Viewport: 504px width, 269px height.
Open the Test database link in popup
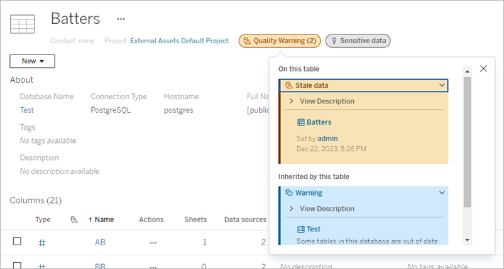(x=313, y=229)
